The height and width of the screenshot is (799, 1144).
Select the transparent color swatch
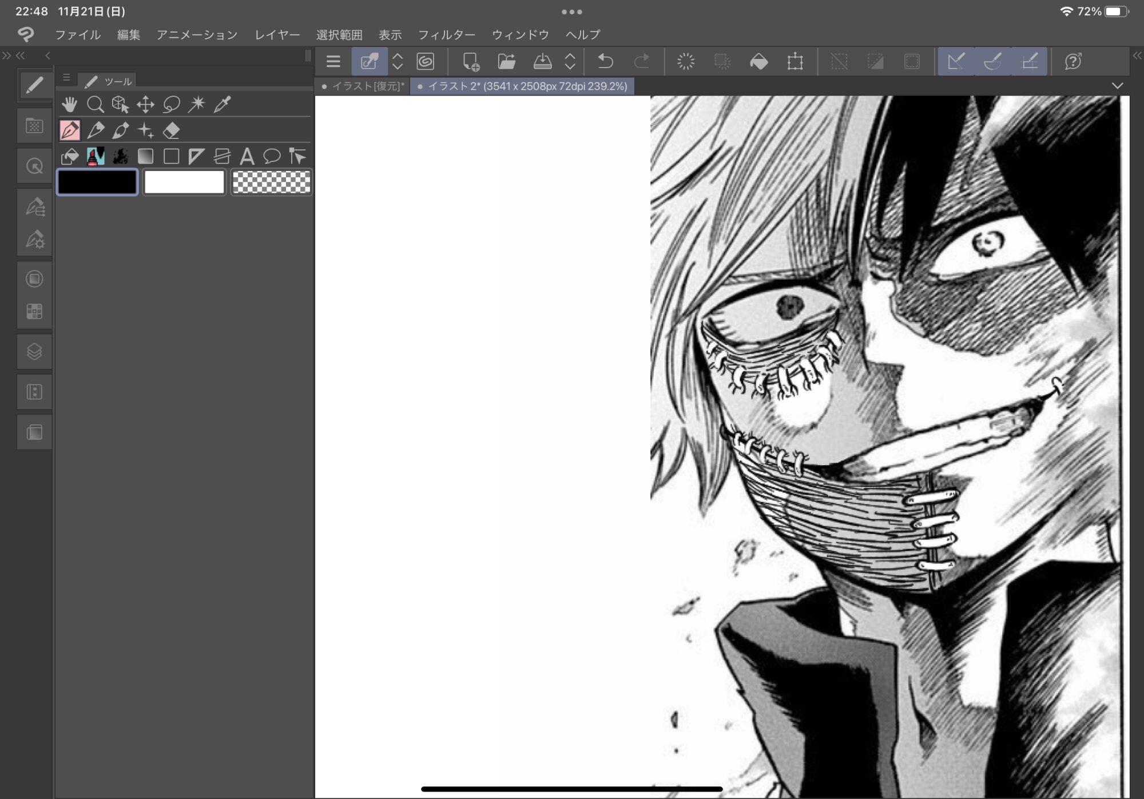pos(271,182)
